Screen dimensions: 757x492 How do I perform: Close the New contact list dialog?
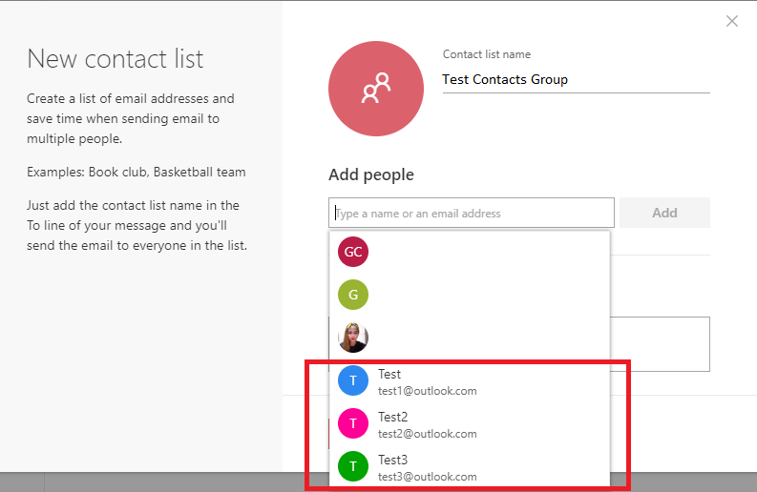coord(732,21)
